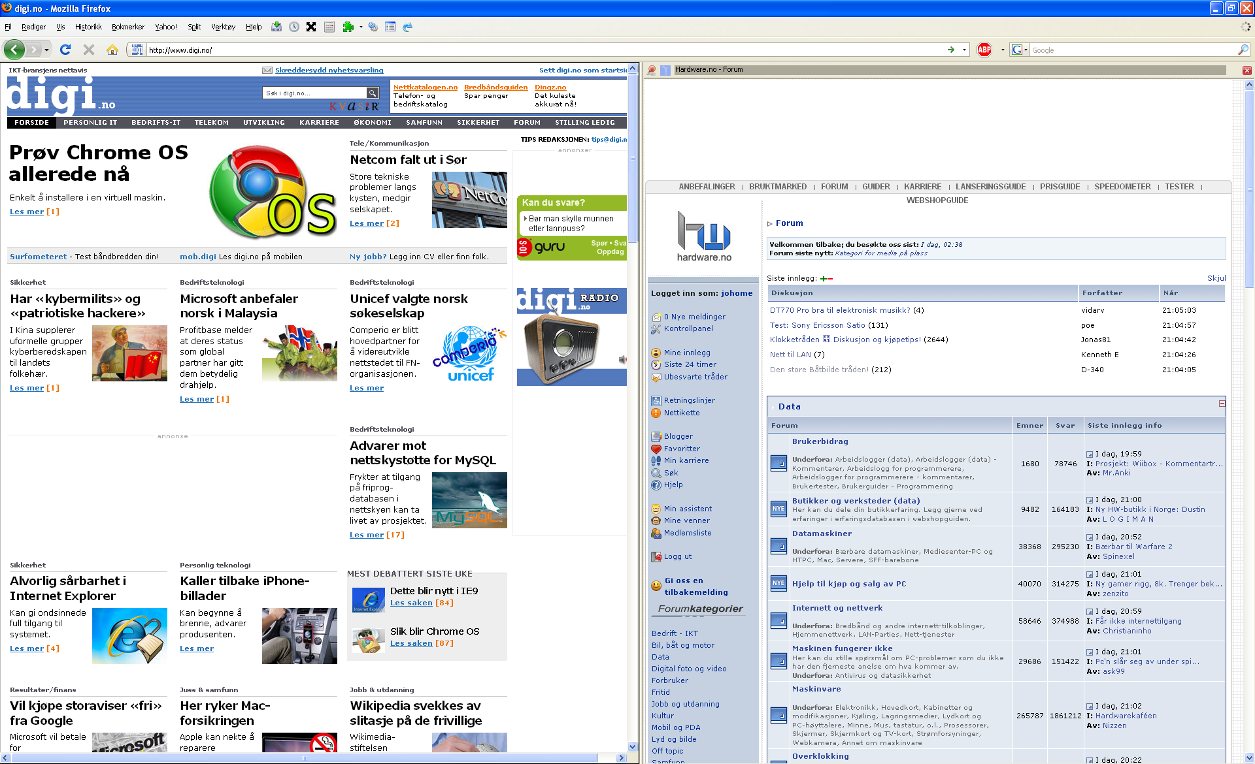This screenshot has height=764, width=1255.
Task: Open the add-ons icon dropdown arrow
Action: [361, 27]
